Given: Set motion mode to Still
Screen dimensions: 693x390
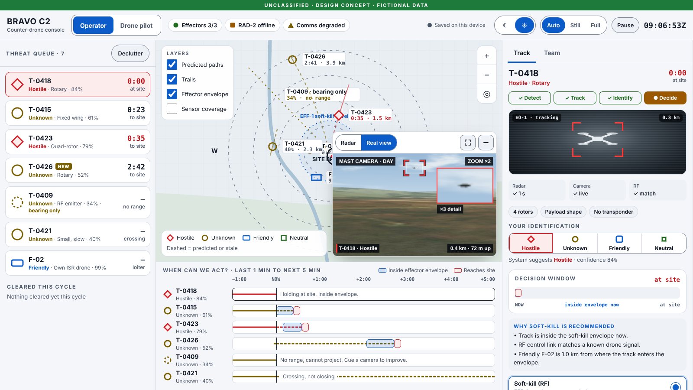Looking at the screenshot, I should 575,25.
